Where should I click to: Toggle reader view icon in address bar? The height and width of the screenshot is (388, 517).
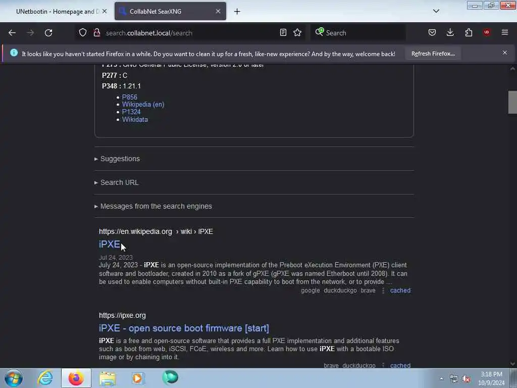coord(283,33)
